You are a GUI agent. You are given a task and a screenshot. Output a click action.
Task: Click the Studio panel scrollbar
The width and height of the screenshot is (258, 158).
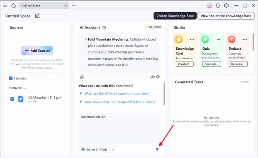pos(253,42)
